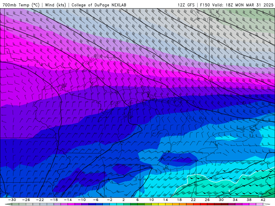This screenshot has height=206, width=275.
Task: Click the -18 colorbar label
Action: point(54,200)
